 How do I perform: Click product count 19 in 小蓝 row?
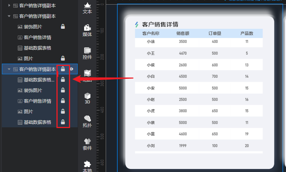click(247, 134)
